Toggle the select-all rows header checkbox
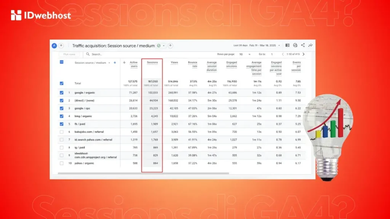 [x=62, y=62]
